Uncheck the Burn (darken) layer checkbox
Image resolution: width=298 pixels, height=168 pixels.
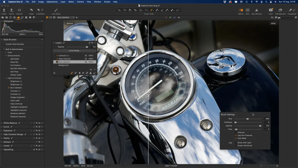point(57,62)
